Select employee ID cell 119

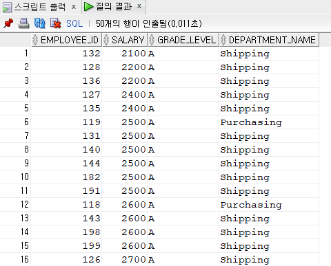(66, 122)
